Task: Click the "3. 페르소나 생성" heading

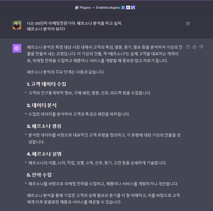Action: 44,126
